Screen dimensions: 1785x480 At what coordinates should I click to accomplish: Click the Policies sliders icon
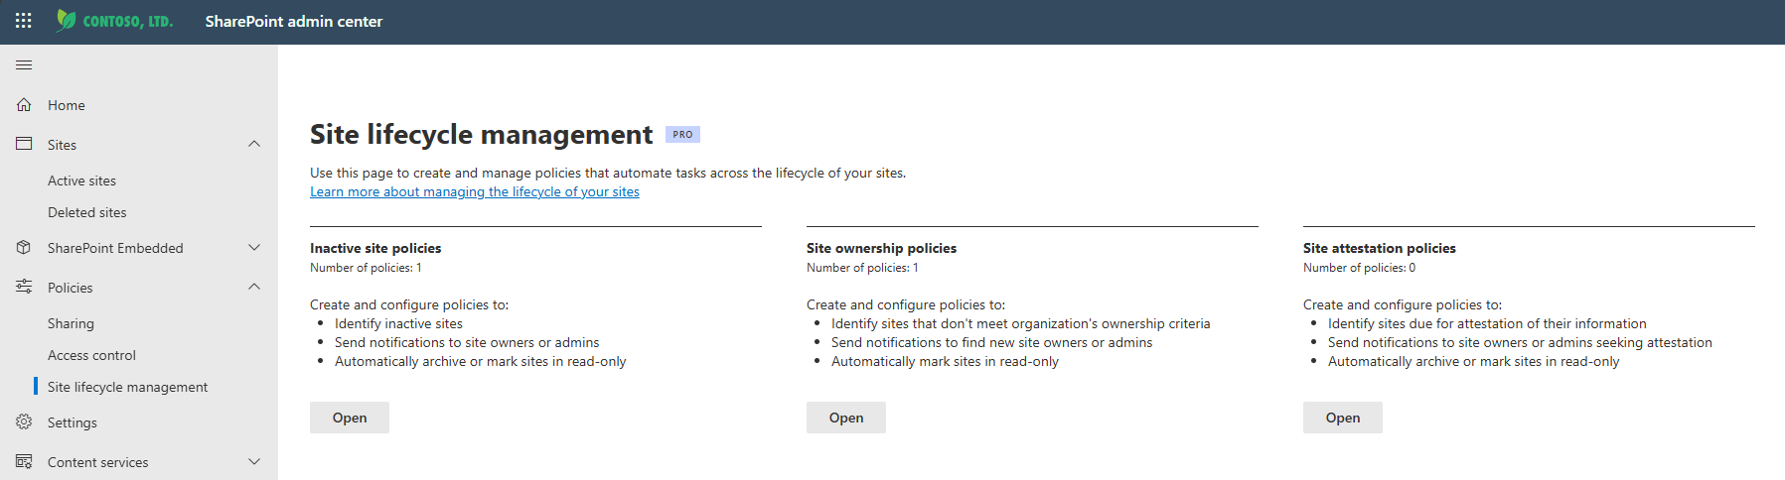tap(24, 287)
